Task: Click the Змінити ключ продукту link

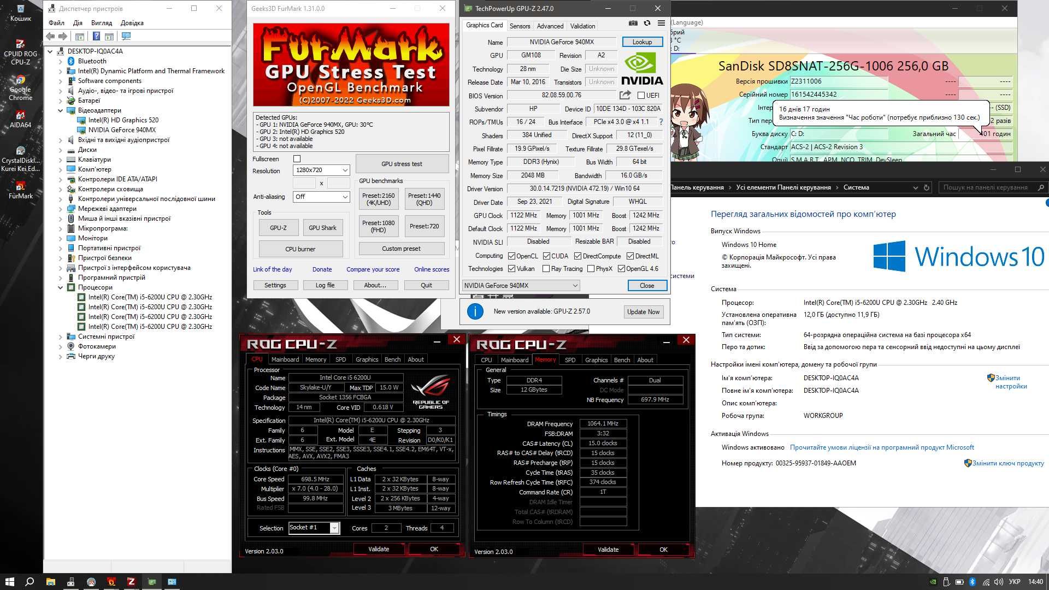Action: pos(1008,463)
